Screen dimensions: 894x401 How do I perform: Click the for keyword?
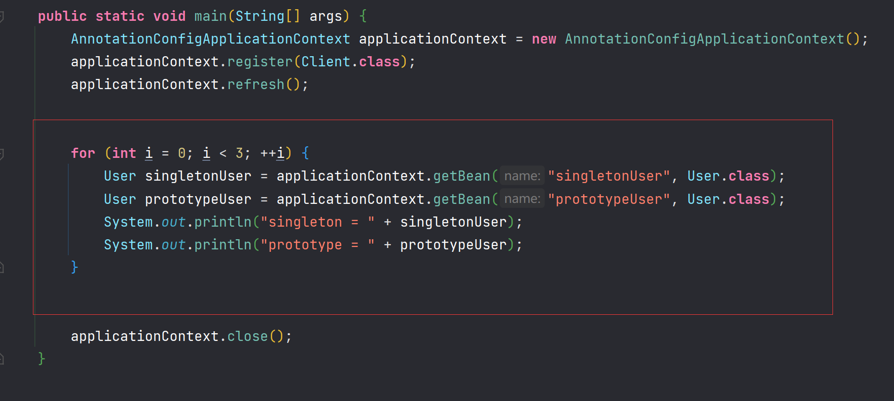[83, 153]
